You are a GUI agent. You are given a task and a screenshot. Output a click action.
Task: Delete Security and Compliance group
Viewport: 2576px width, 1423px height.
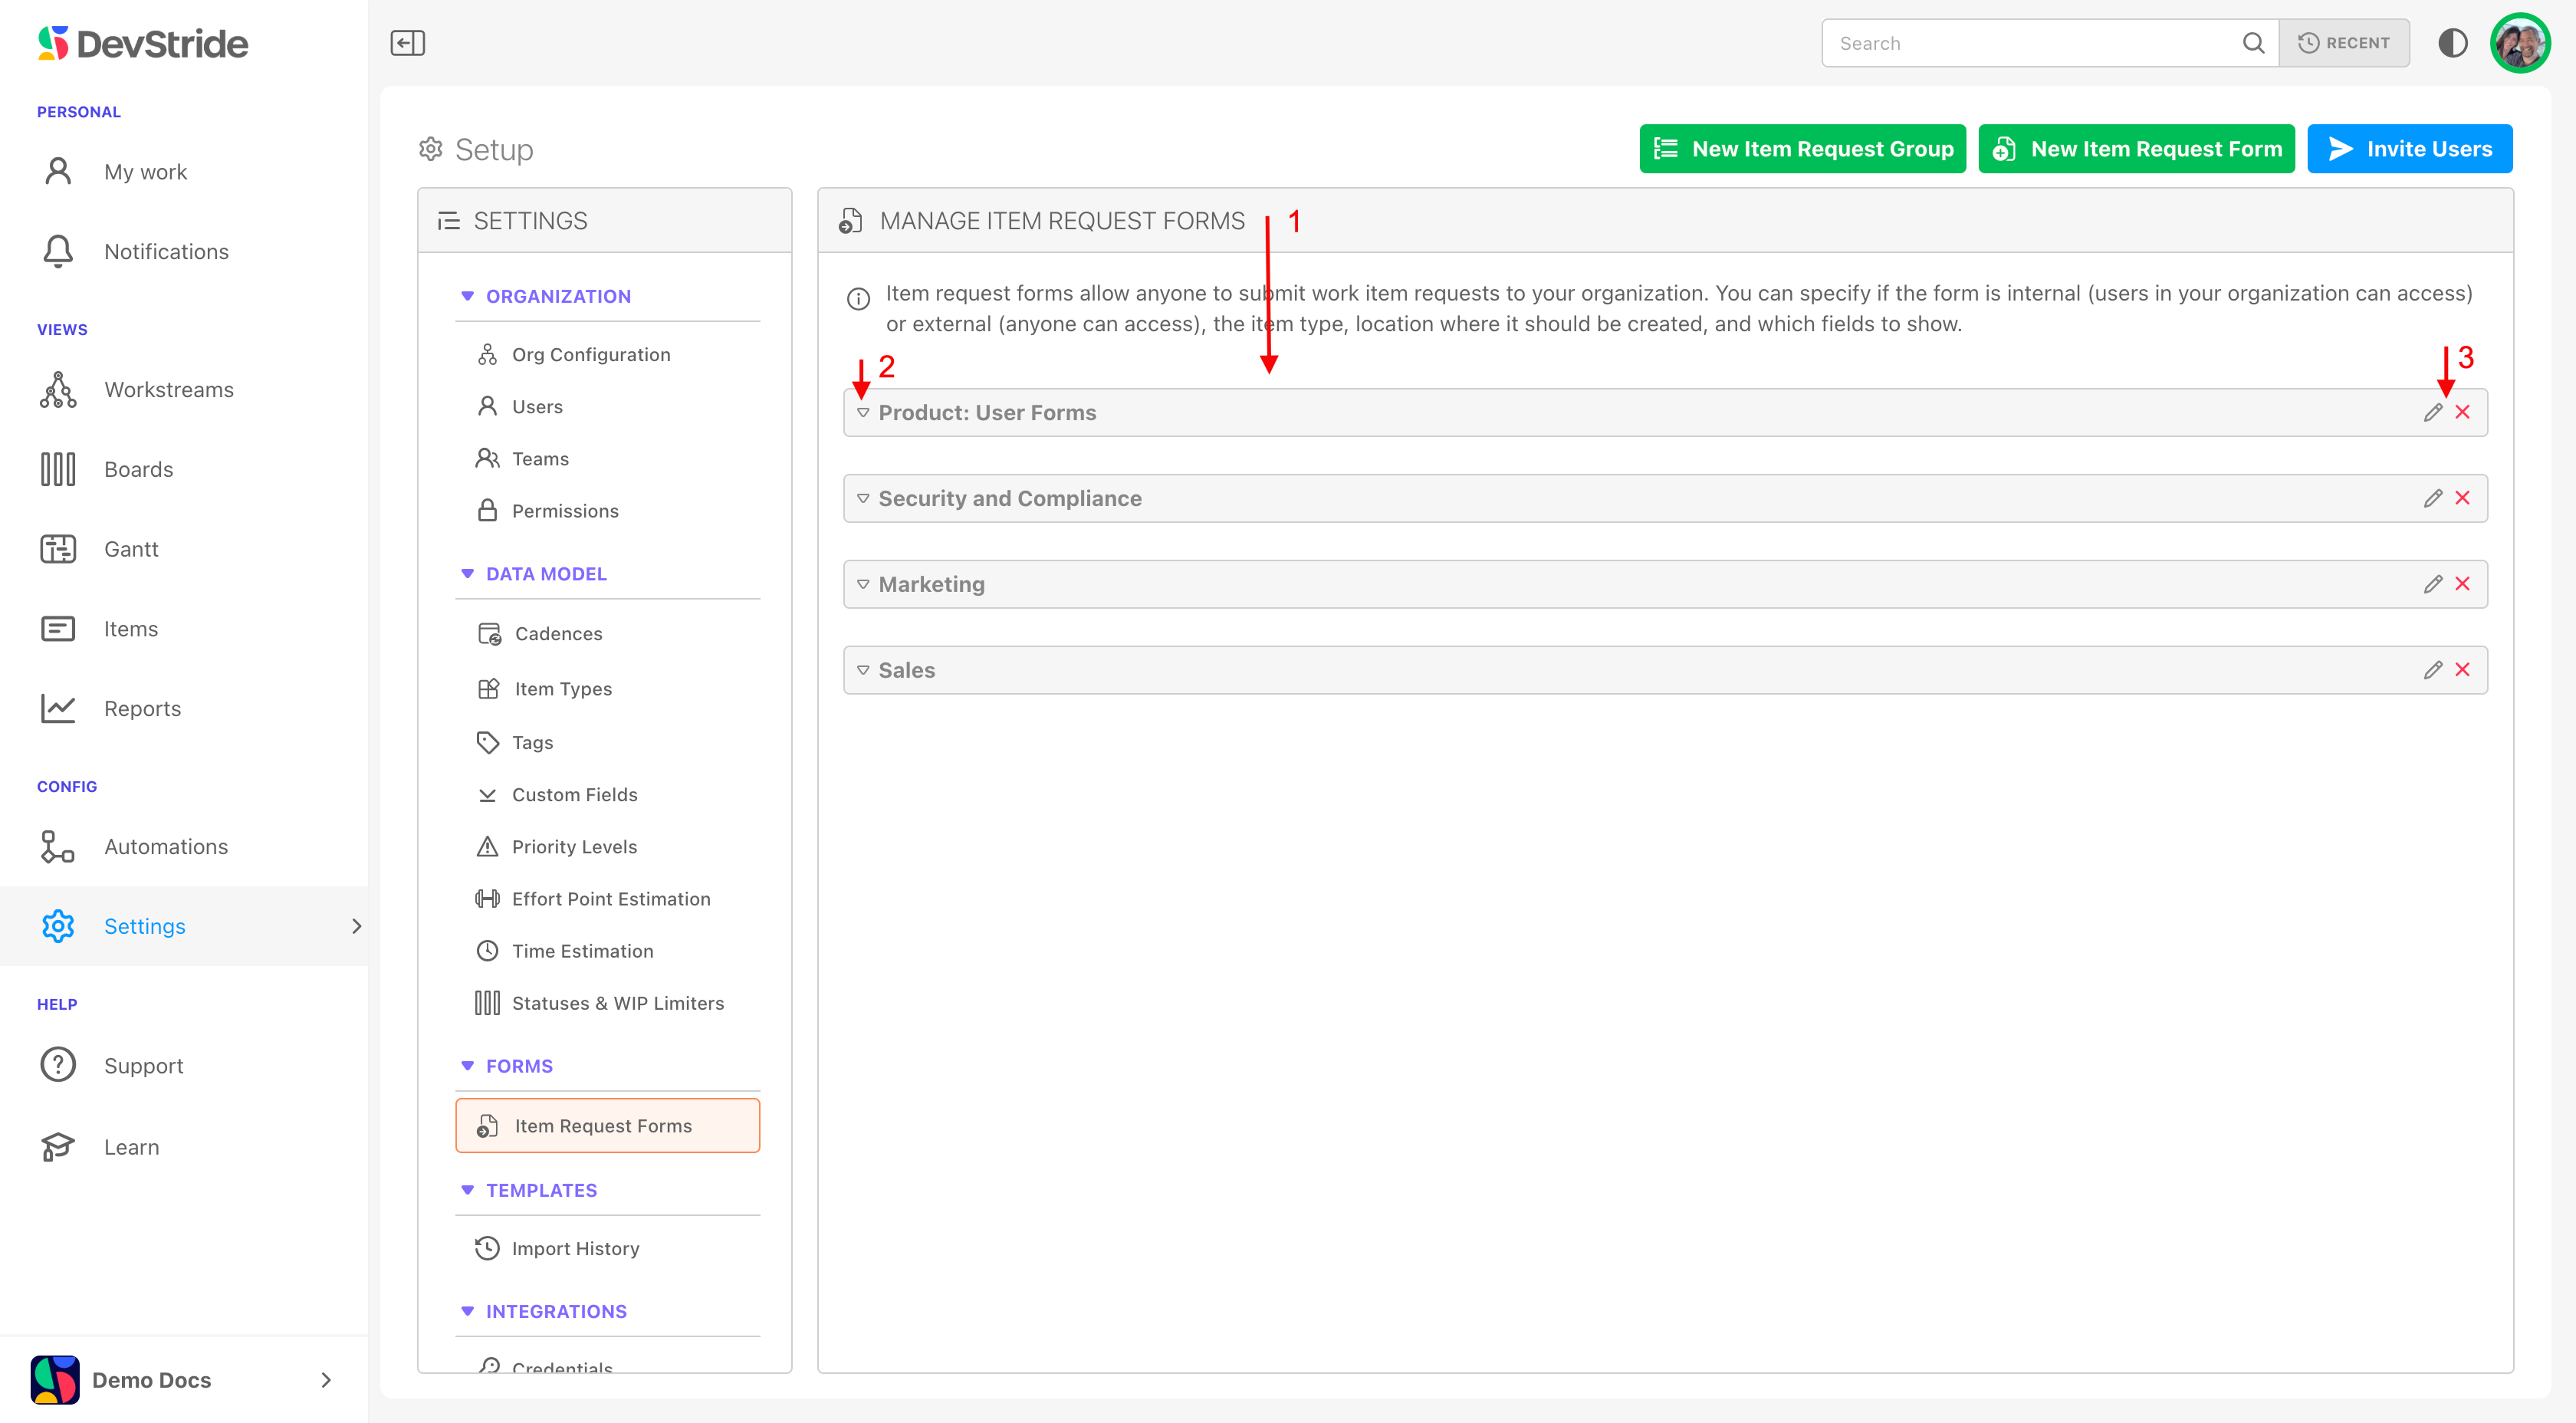2463,498
